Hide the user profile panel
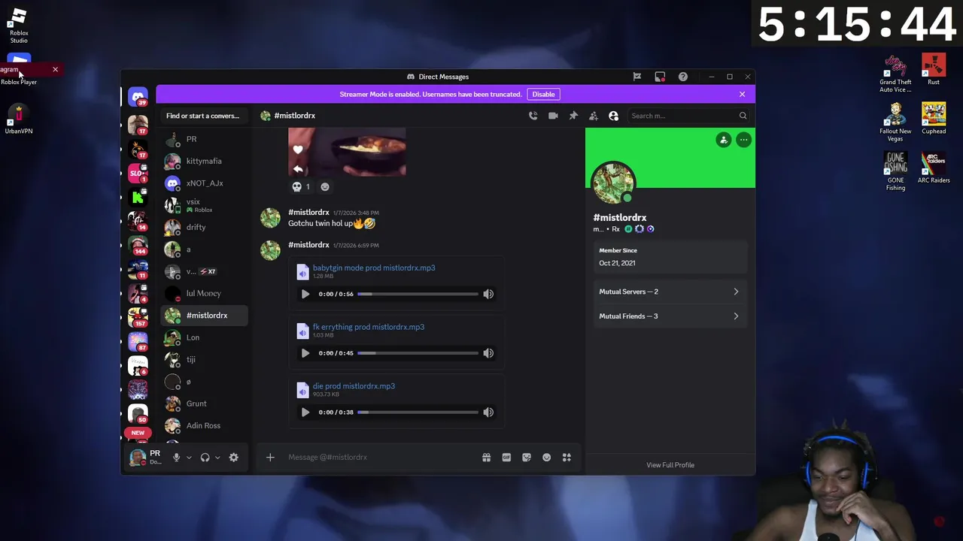The image size is (963, 541). [613, 116]
